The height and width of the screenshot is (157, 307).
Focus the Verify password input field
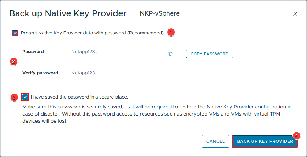pyautogui.click(x=112, y=73)
